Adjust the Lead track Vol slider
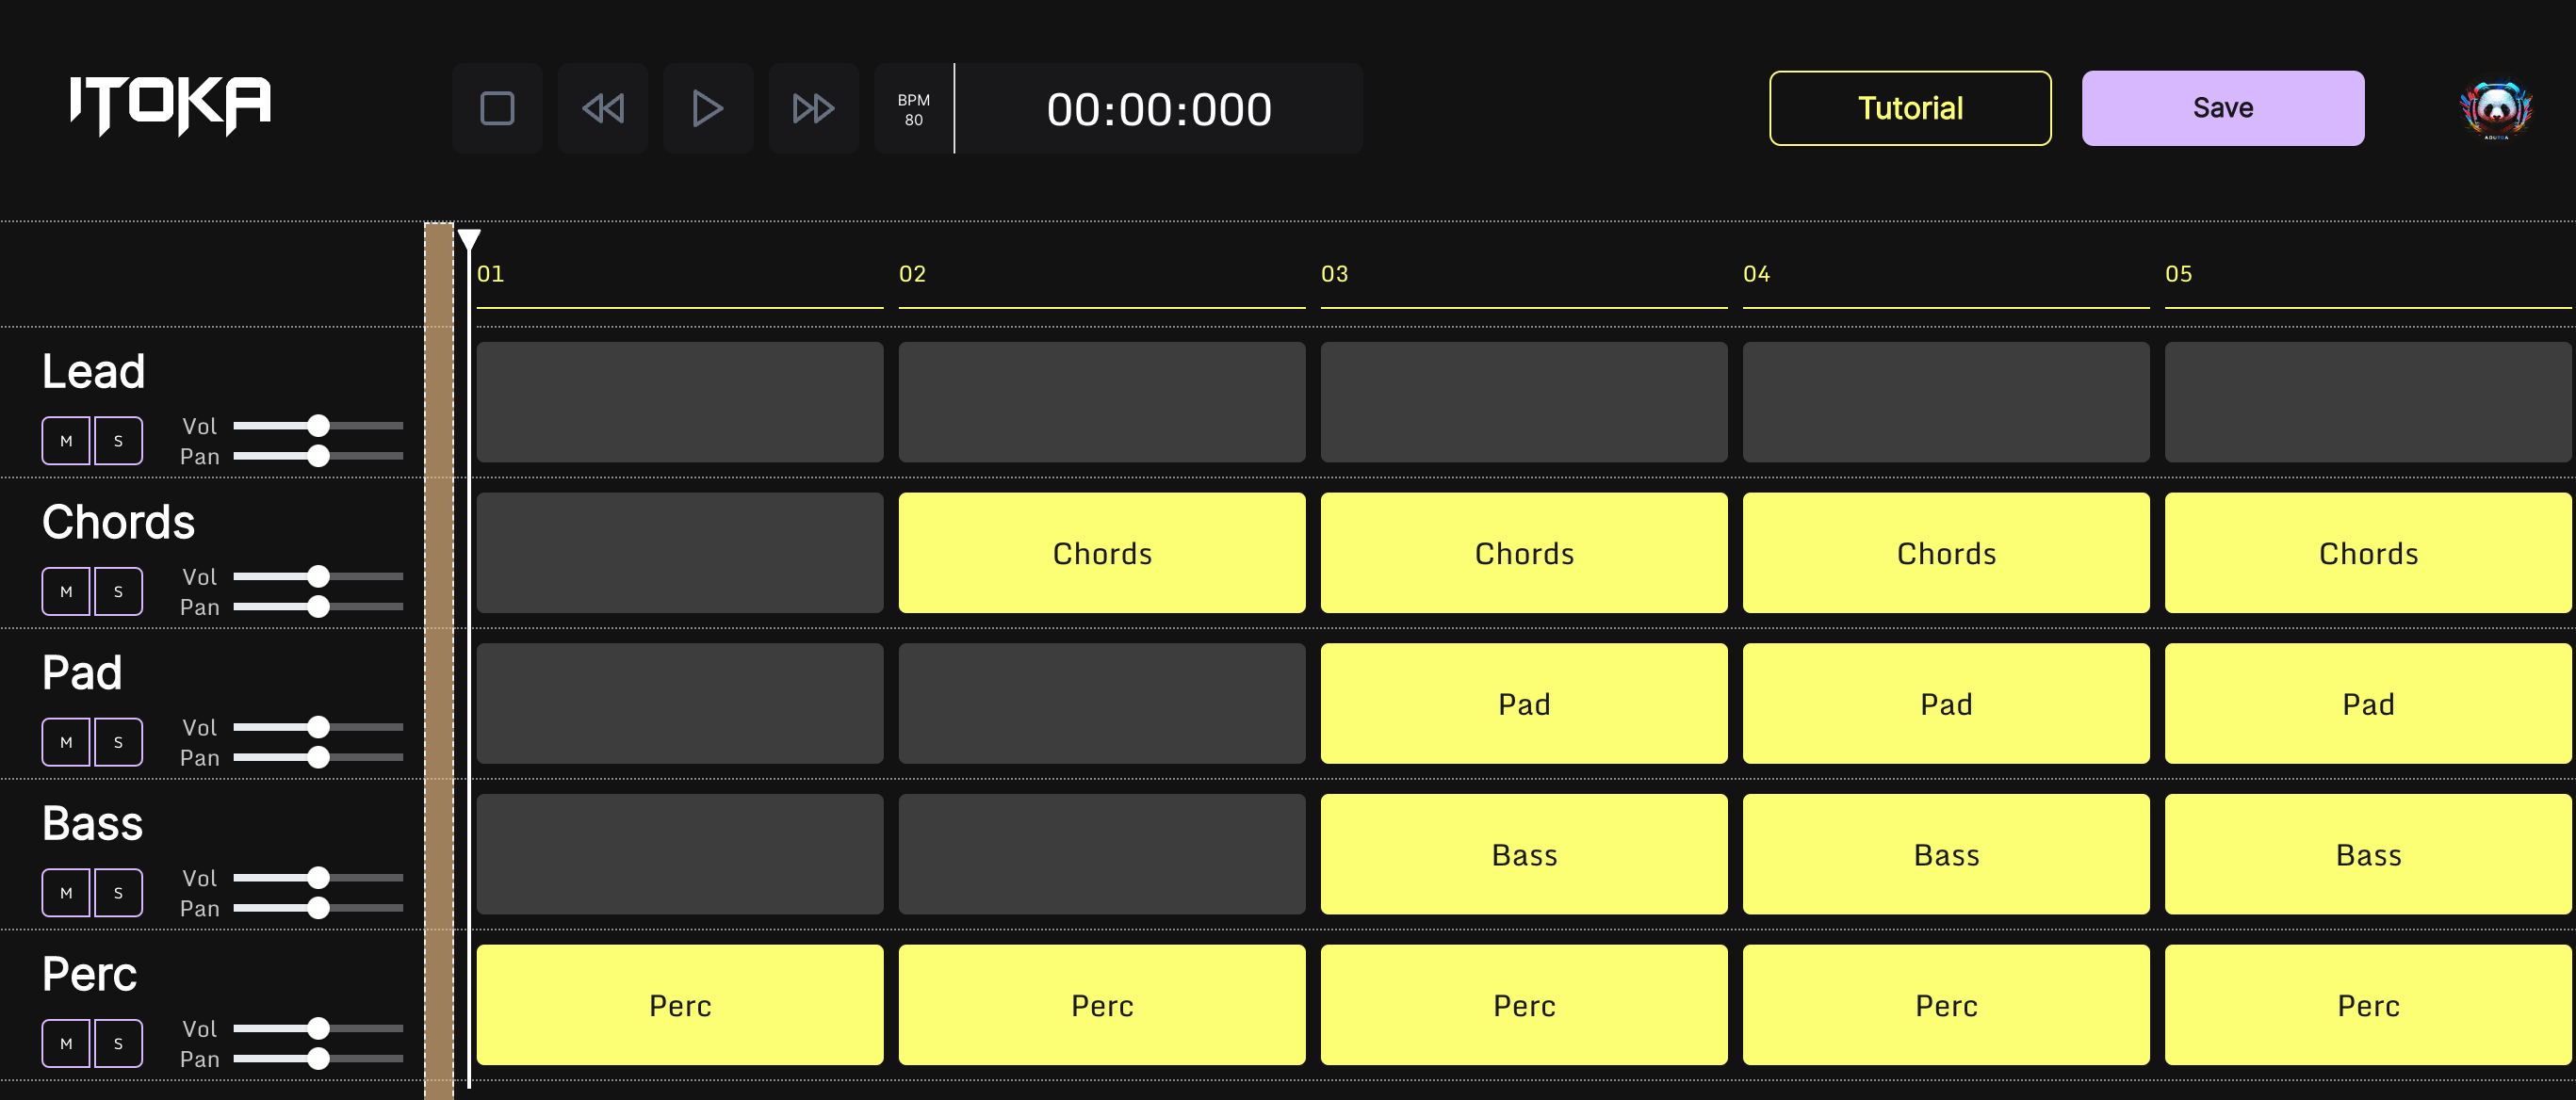 click(x=318, y=426)
